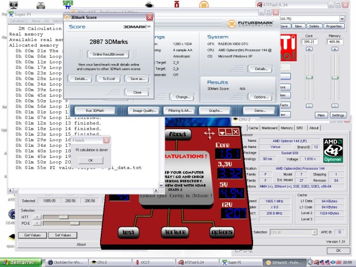Click Details in 3DMark Score dialog
This screenshot has height=267, width=356.
[81, 79]
